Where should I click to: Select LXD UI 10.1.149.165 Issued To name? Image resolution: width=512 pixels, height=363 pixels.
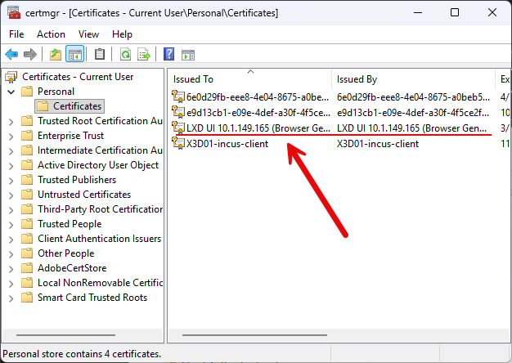tap(258, 128)
